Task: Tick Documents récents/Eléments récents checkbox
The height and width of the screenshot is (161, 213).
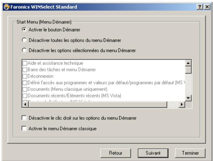Action: [25, 96]
